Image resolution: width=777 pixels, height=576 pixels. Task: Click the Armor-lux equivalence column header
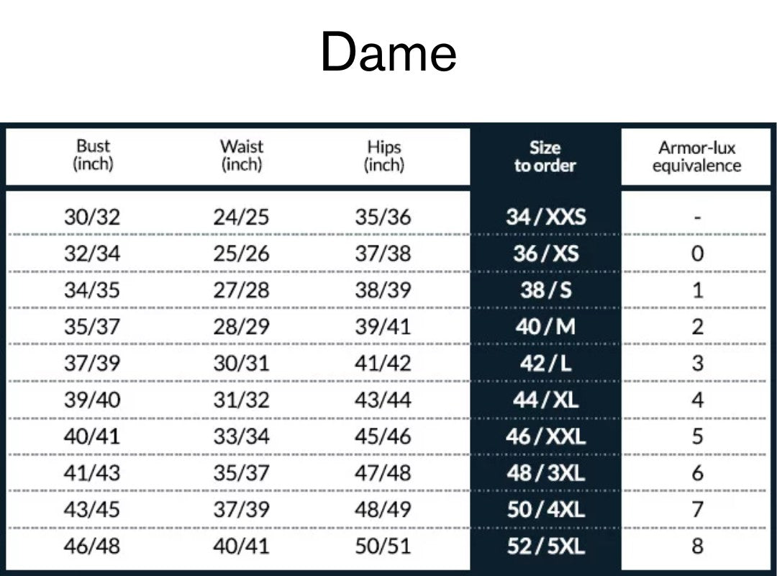coord(696,157)
